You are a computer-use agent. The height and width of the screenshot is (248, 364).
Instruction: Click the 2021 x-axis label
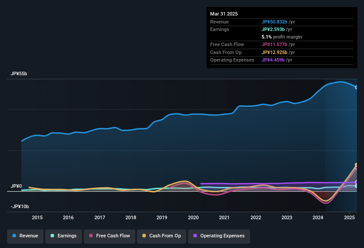pos(224,217)
